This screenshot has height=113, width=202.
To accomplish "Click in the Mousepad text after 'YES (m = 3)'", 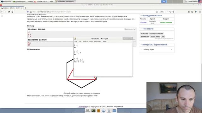I will [x=84, y=62].
